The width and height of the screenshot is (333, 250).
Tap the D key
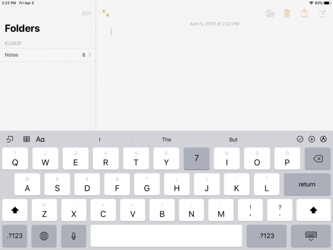tap(87, 184)
